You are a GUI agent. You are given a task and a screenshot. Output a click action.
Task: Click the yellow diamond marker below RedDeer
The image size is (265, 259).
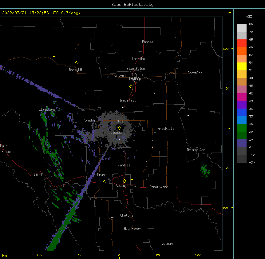(131, 86)
